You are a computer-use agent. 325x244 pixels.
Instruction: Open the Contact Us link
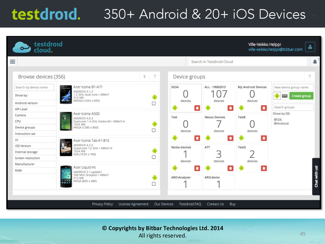point(216,204)
